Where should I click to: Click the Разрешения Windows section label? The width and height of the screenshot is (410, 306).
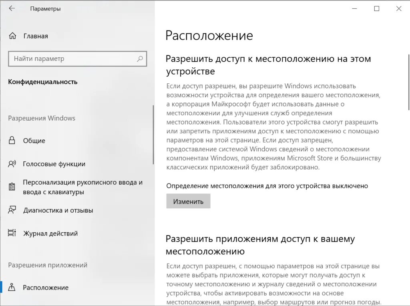(x=42, y=118)
